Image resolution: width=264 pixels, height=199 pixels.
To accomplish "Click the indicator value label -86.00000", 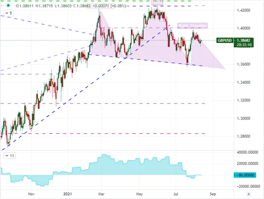I will tap(245, 175).
